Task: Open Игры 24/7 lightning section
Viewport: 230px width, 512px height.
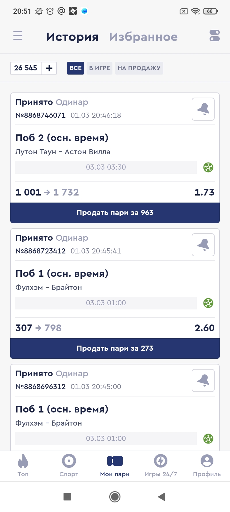Action: (x=161, y=465)
